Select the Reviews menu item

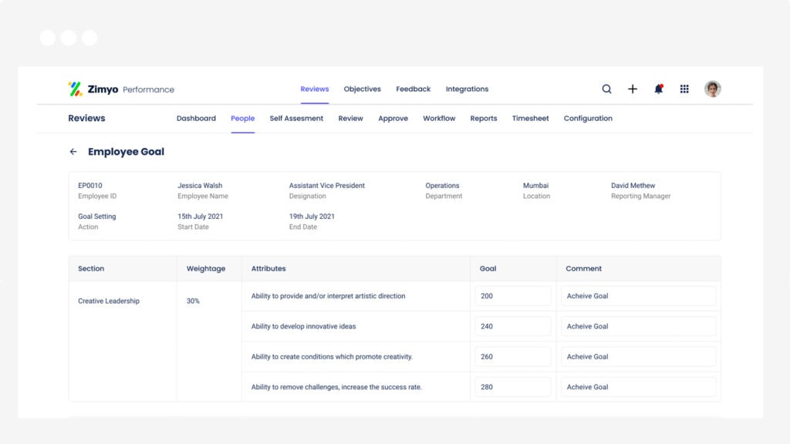click(x=314, y=89)
